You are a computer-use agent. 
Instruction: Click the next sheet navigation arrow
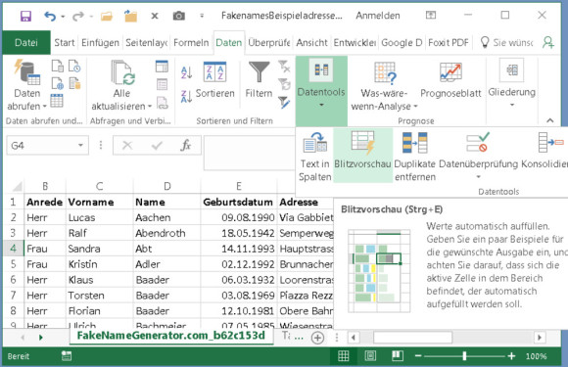(40, 338)
